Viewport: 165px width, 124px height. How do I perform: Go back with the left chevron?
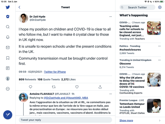(19, 7)
